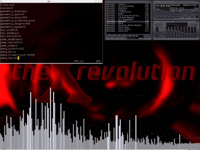200x150 pixels.
Task: Click the next track button in player
Action: [x=173, y=17]
